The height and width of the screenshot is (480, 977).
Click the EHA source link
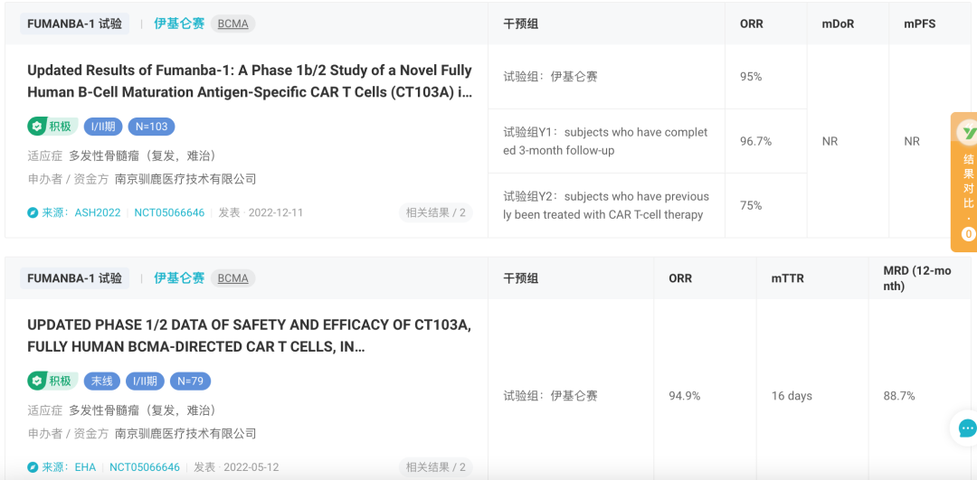click(x=85, y=467)
